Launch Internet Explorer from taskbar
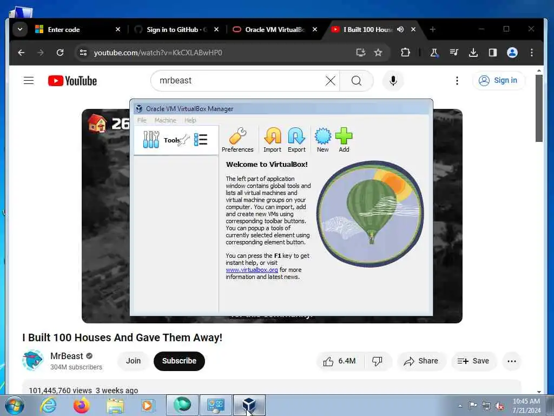Viewport: 554px width, 416px height. (48, 406)
